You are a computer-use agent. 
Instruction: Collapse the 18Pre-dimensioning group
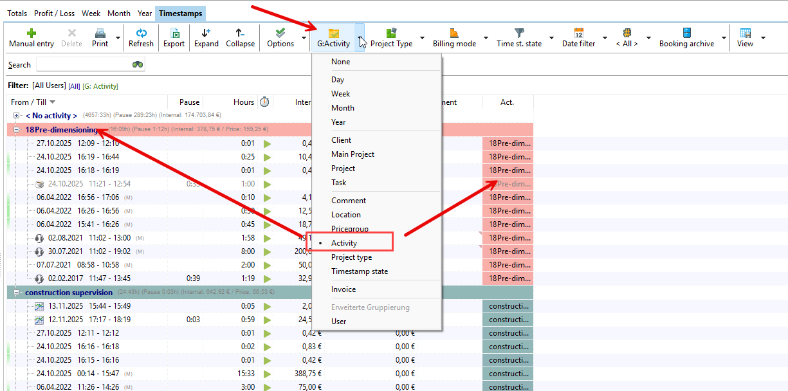(x=17, y=129)
